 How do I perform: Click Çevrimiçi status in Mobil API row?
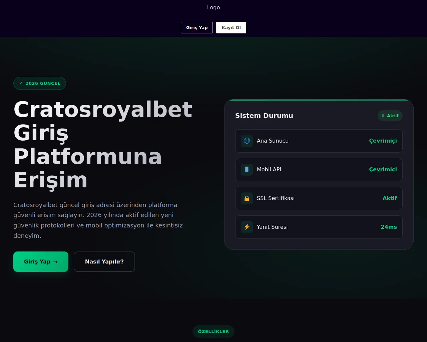[x=383, y=170]
